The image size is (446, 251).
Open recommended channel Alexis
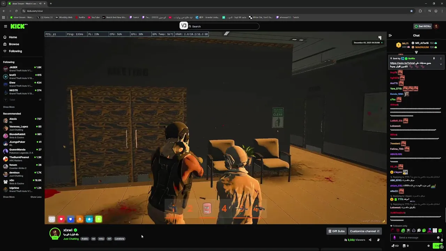(22, 120)
